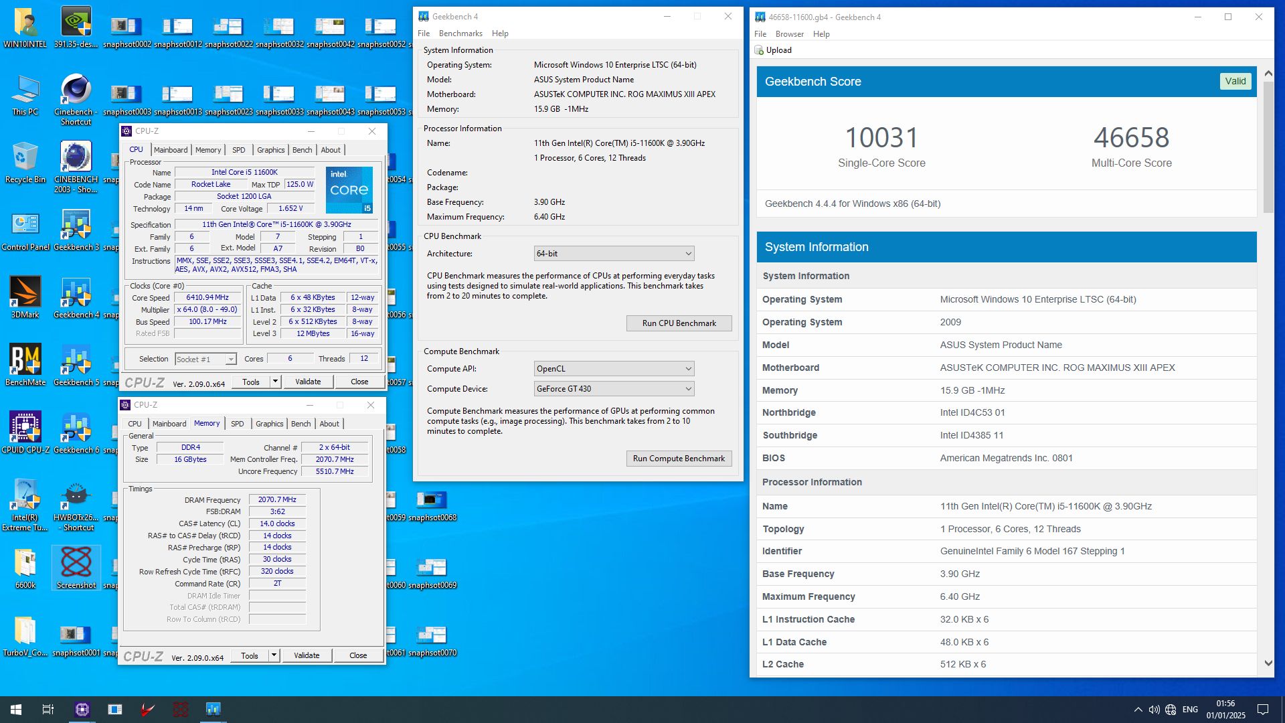Switch to About tab in lower CPU-Z

(329, 424)
